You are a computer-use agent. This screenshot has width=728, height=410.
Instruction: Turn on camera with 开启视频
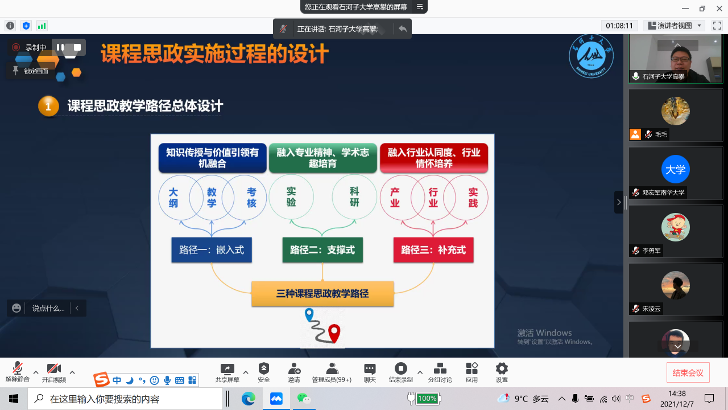click(x=53, y=372)
